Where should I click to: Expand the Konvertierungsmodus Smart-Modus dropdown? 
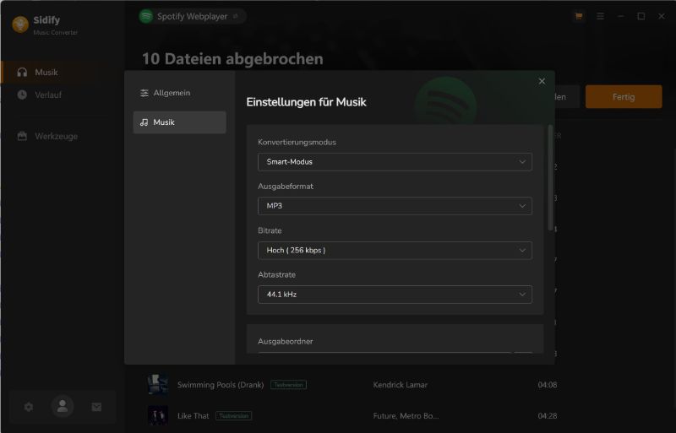coord(395,162)
